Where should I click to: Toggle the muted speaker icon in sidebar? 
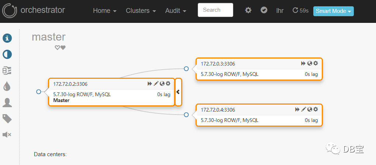coord(7,135)
